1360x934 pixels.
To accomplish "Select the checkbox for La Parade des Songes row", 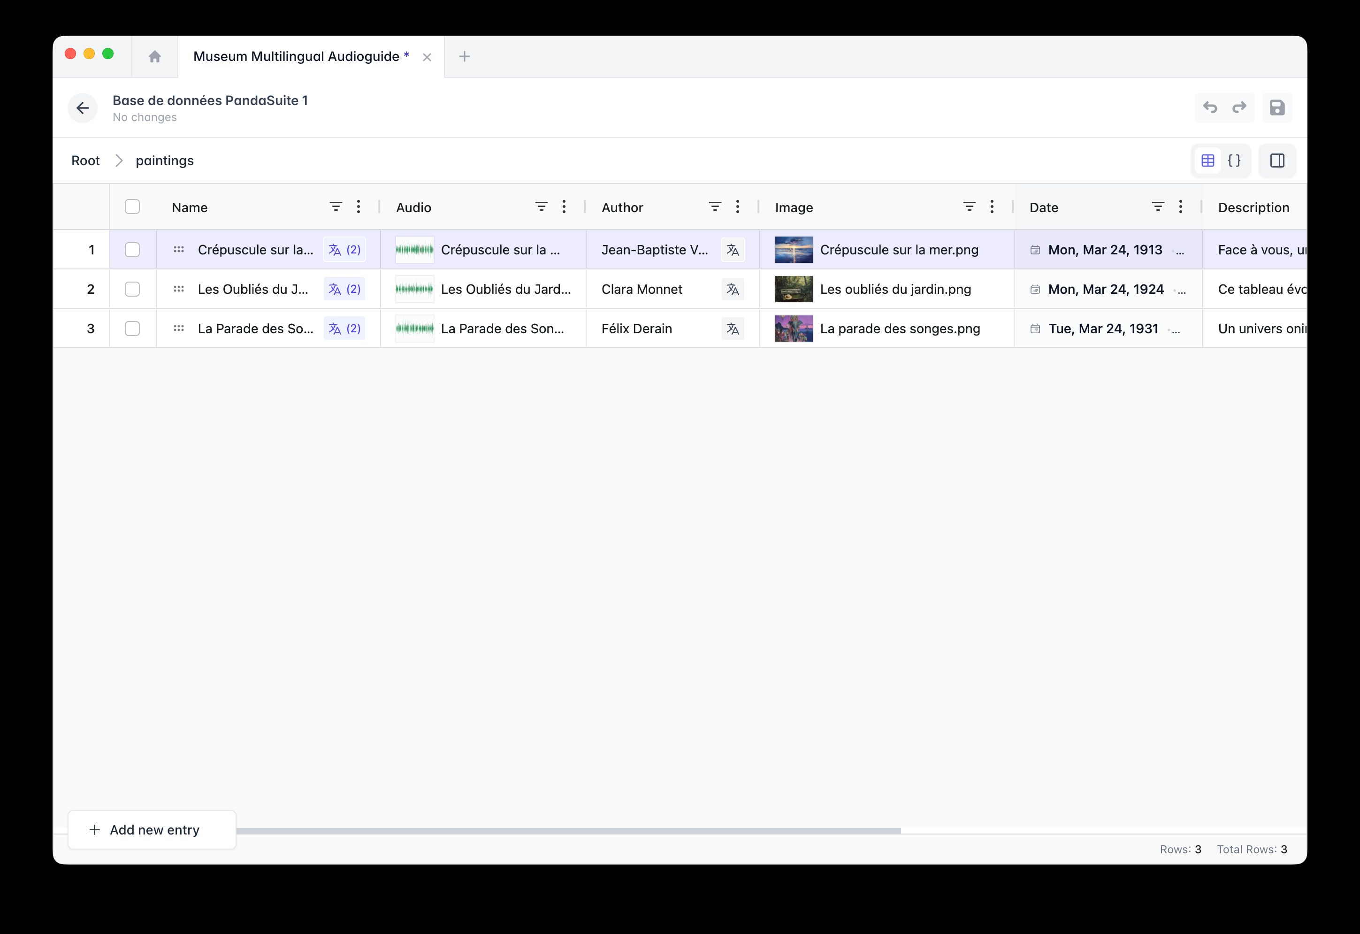I will pos(132,328).
